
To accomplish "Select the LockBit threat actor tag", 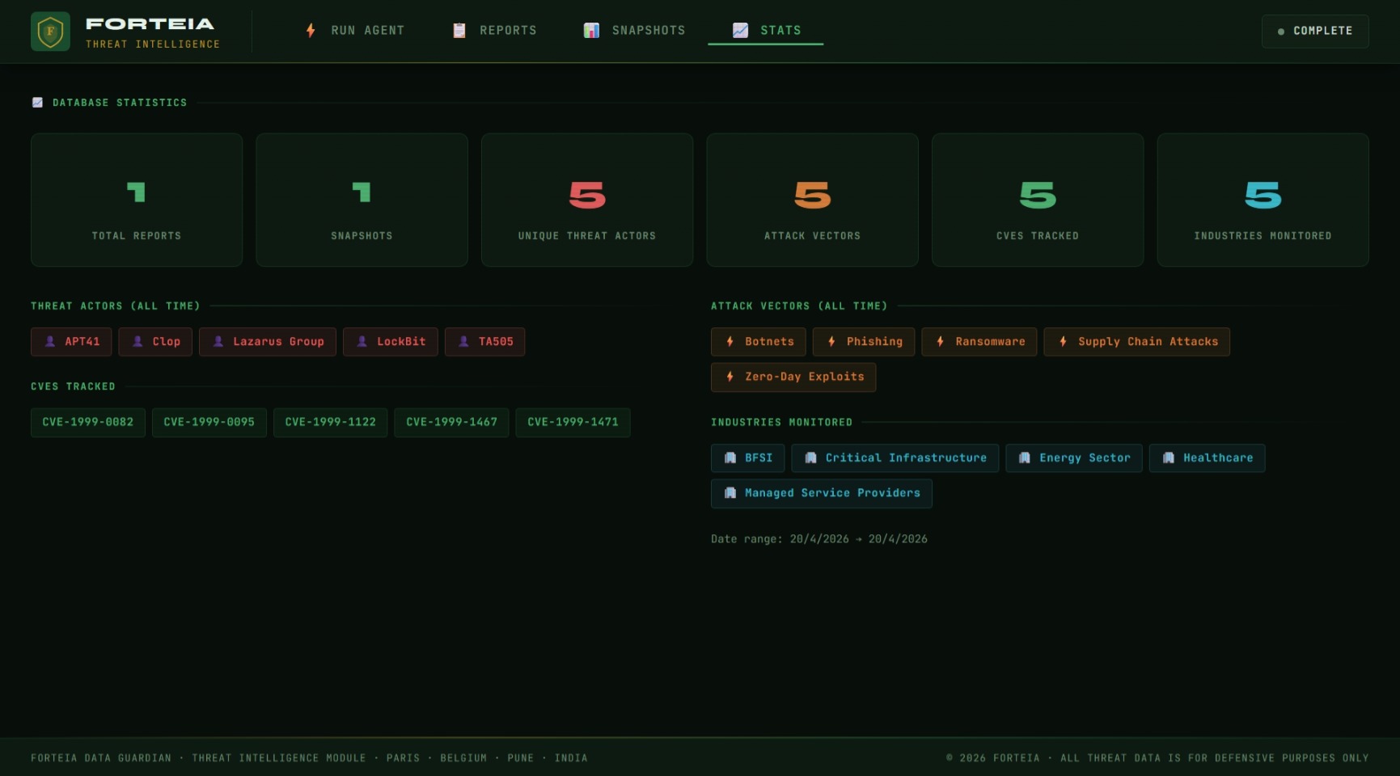I will click(x=391, y=342).
